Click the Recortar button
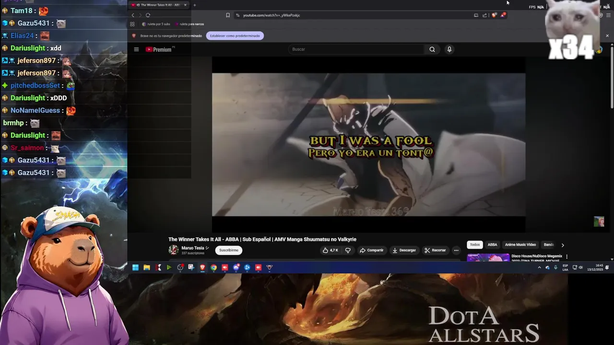Screen dimensions: 614x345 coord(436,250)
